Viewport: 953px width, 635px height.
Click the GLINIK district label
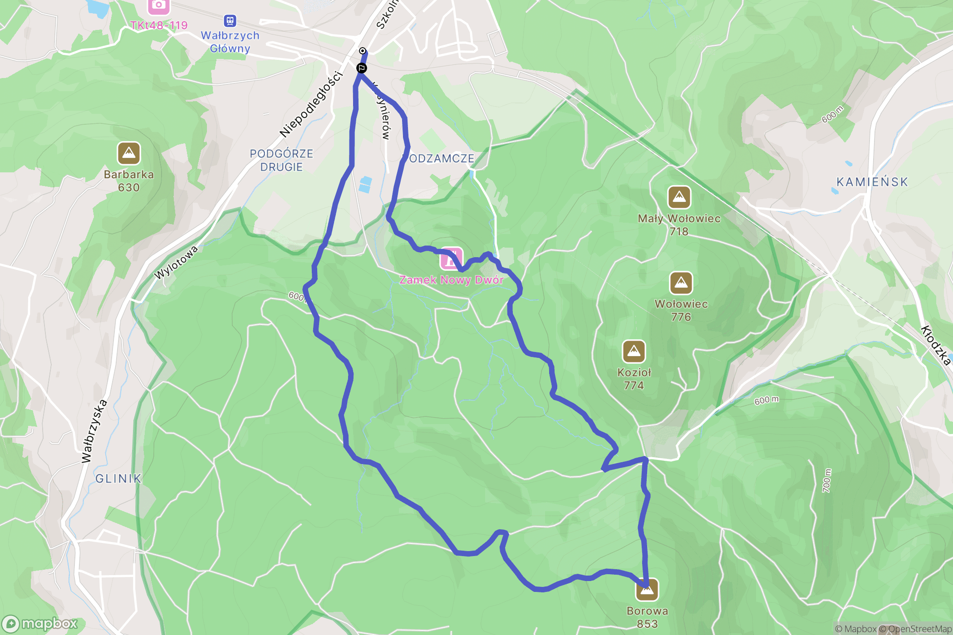point(118,479)
